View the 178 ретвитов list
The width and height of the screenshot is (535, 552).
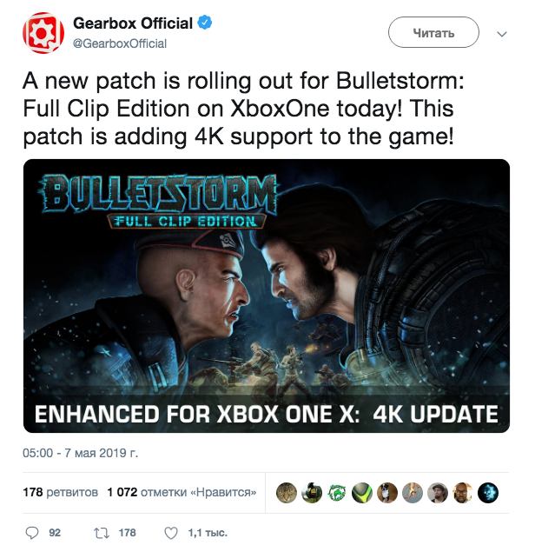tap(61, 492)
